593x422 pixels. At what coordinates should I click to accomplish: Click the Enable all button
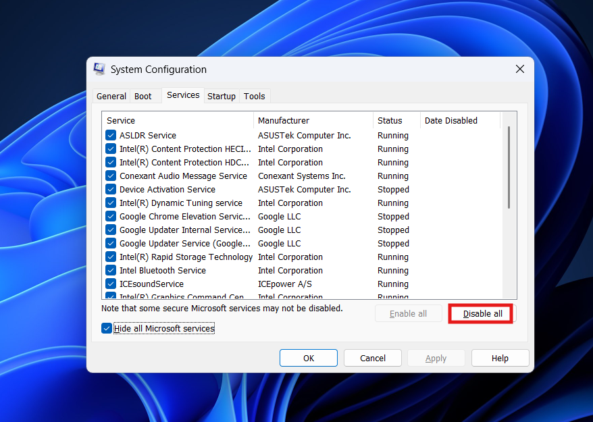(x=408, y=313)
